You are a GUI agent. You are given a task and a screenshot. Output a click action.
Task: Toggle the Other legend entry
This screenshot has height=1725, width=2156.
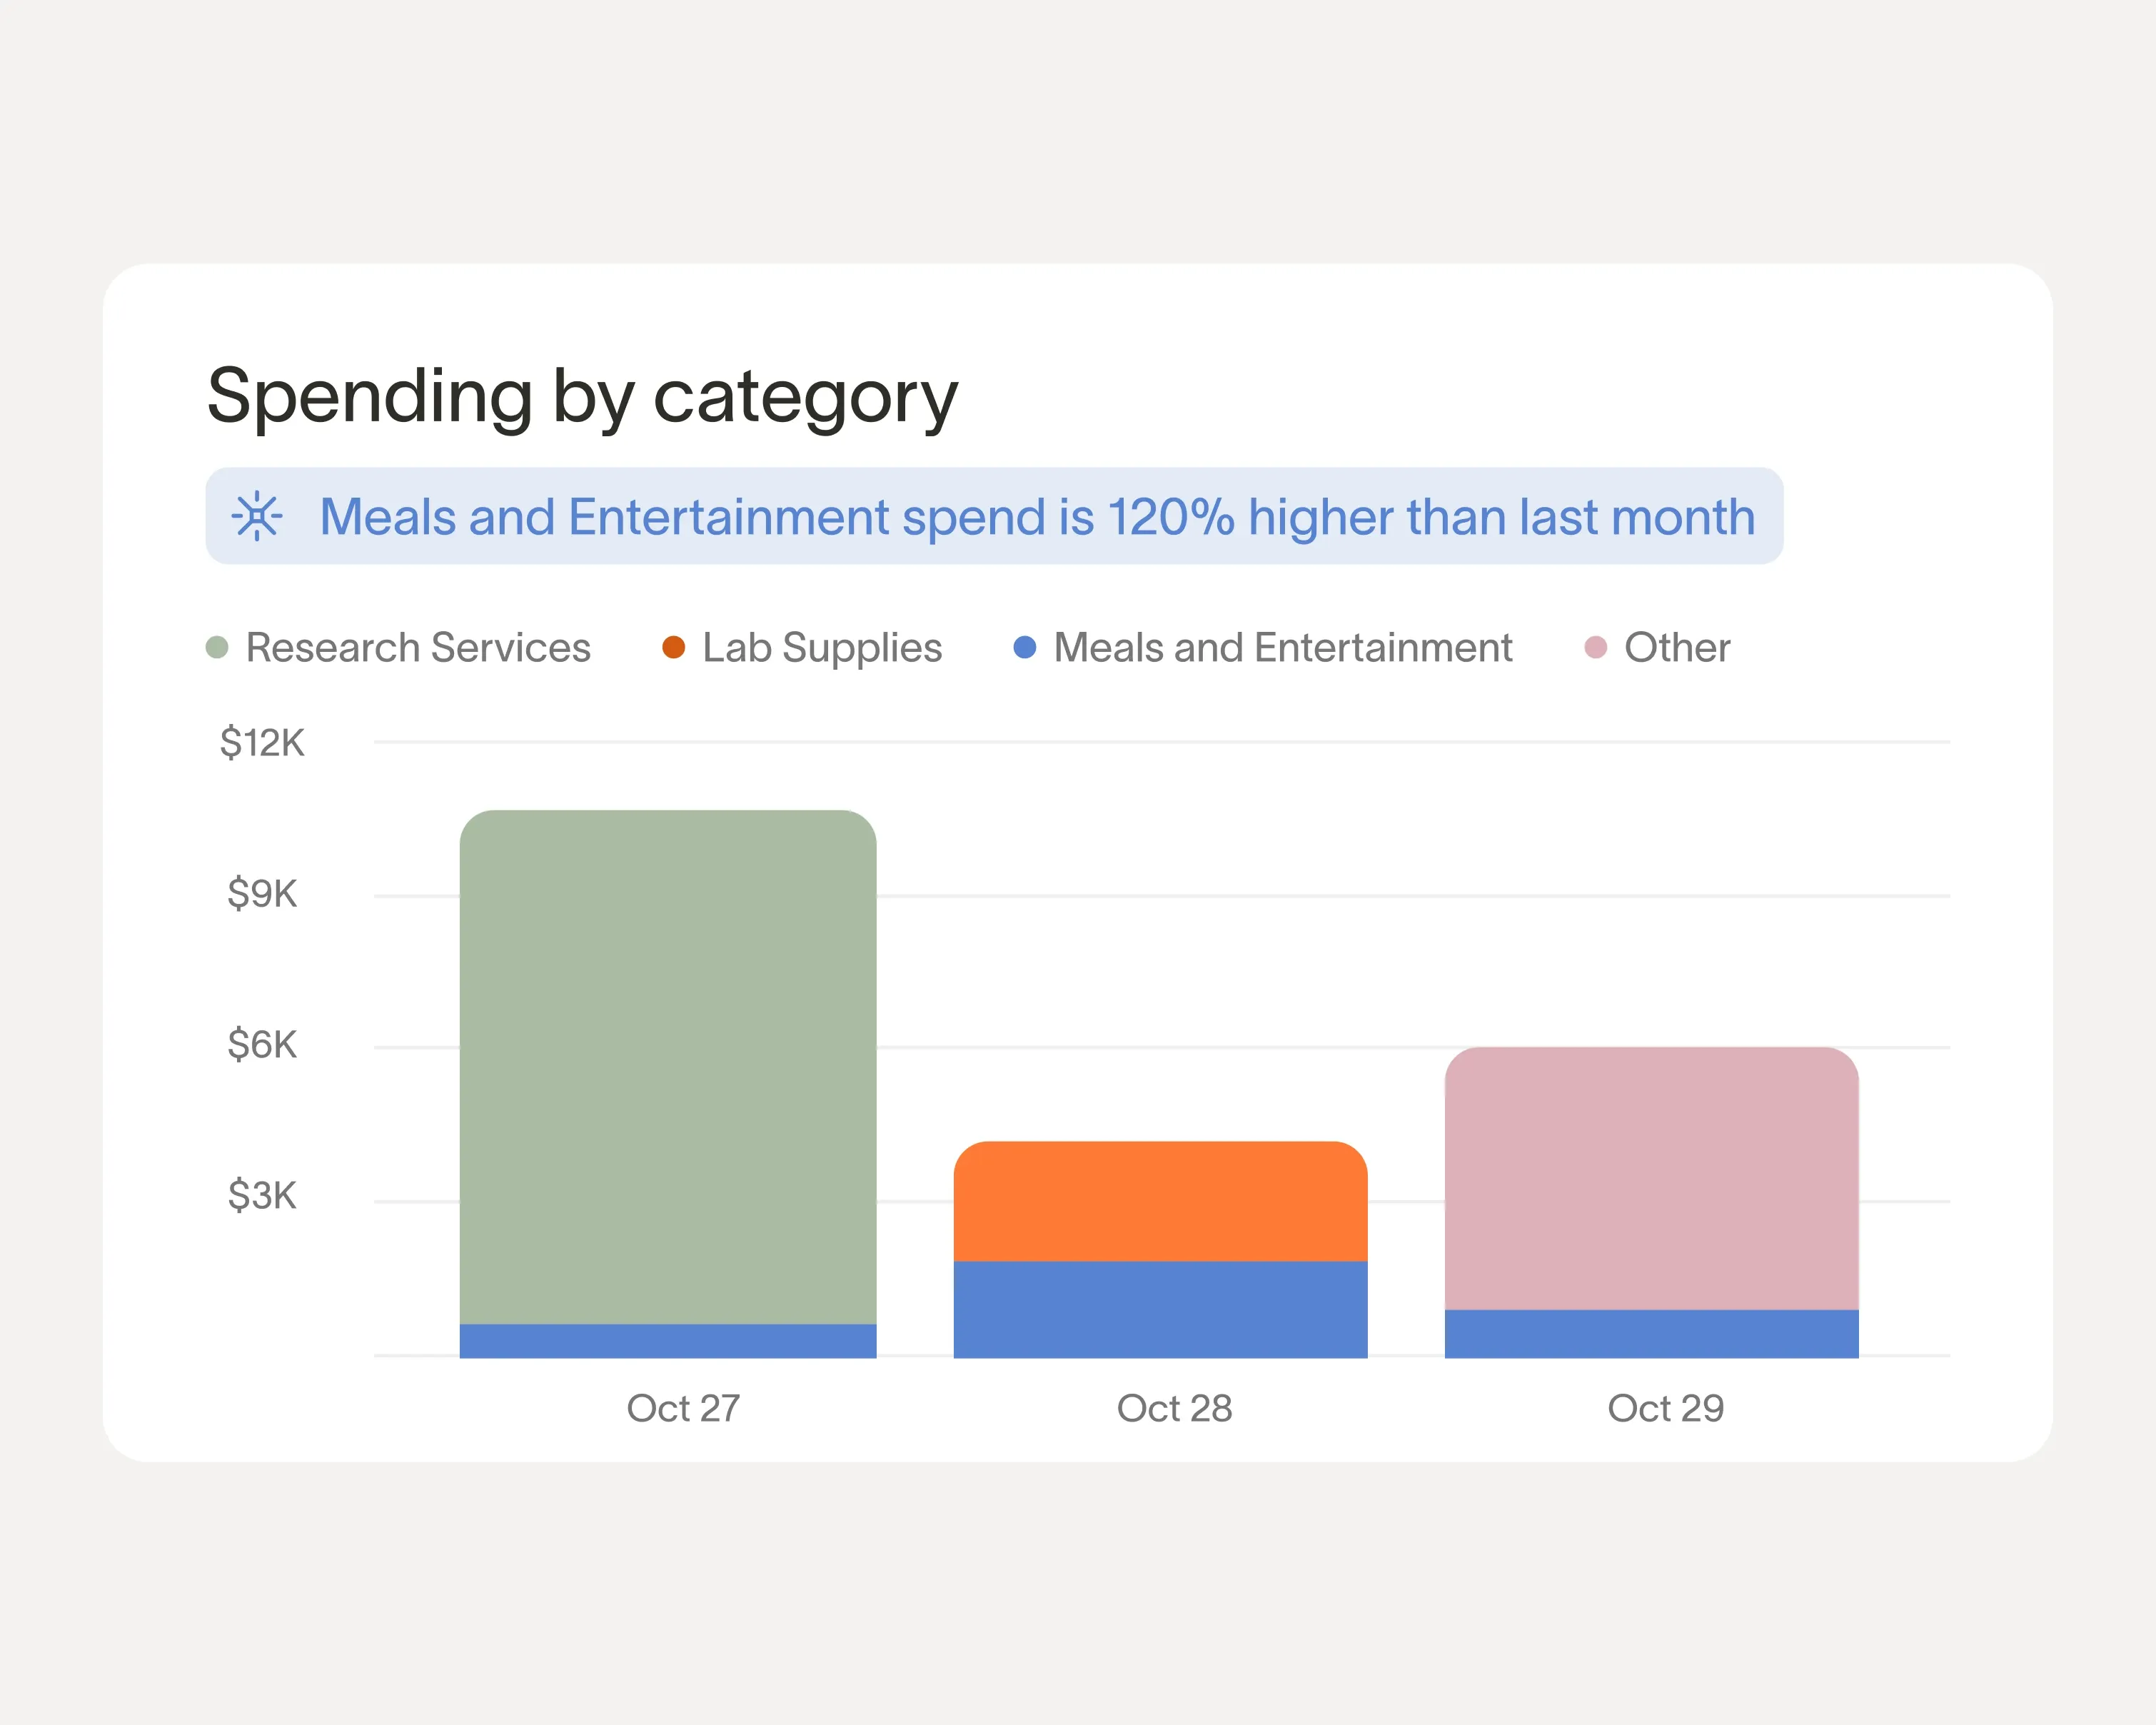click(x=1676, y=647)
